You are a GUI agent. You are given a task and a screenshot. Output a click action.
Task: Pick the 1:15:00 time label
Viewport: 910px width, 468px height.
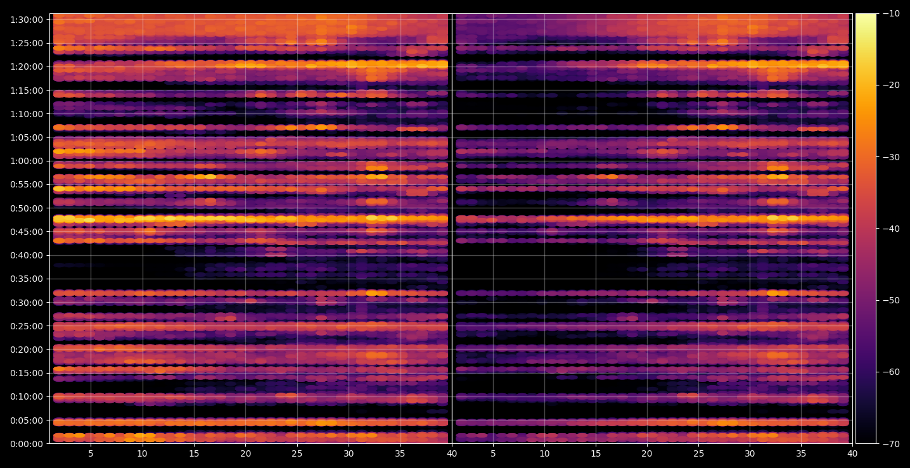[27, 91]
